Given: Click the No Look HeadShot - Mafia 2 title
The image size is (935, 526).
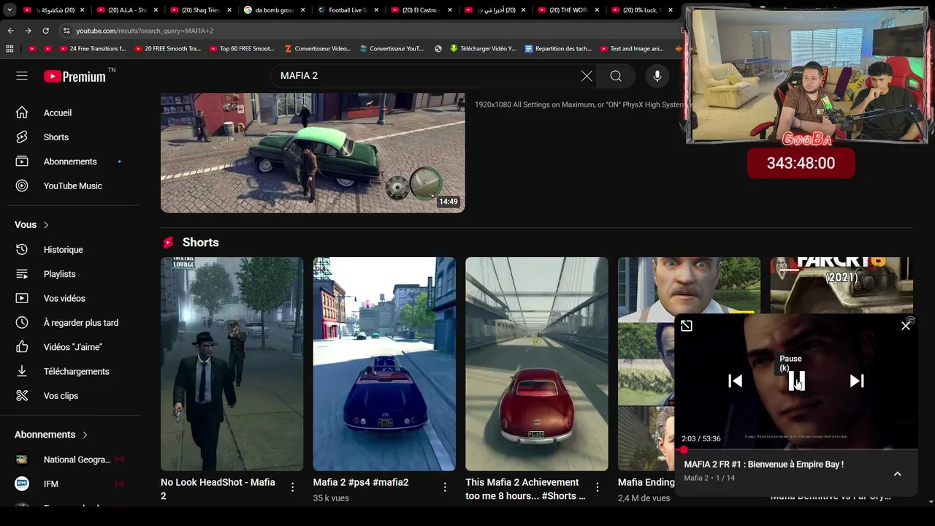Looking at the screenshot, I should point(218,489).
